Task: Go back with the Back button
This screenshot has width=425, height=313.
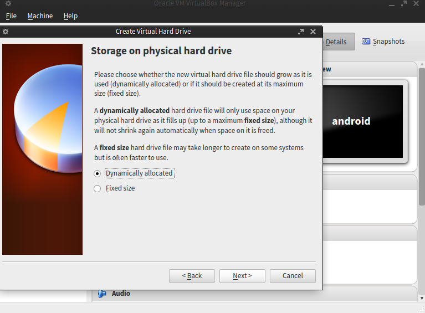Action: click(192, 276)
